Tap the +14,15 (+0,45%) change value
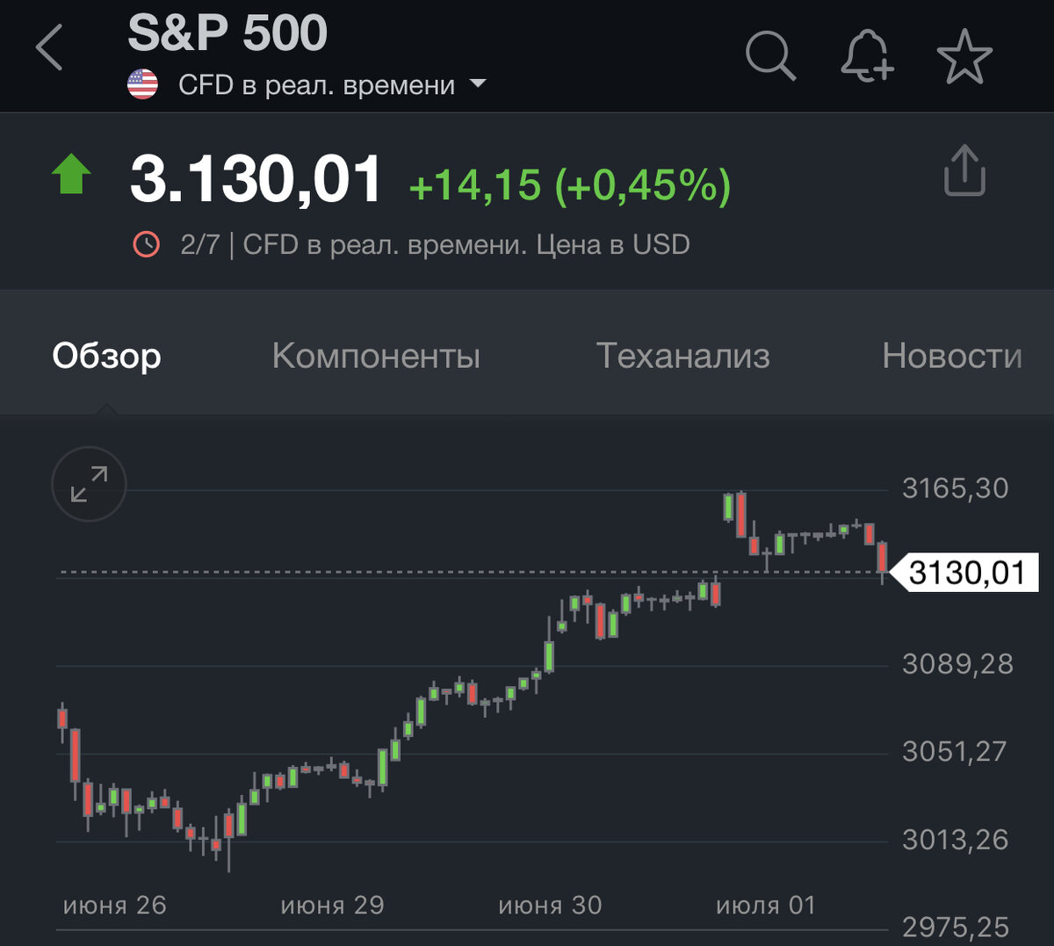 (569, 185)
